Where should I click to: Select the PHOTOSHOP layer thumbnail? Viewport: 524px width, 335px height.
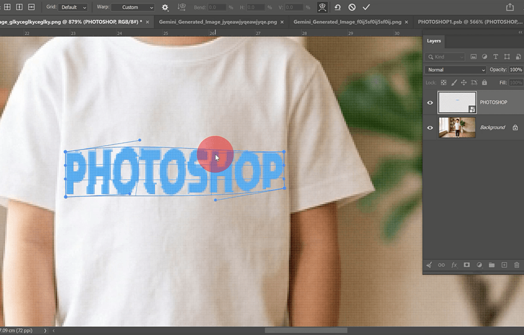(457, 103)
